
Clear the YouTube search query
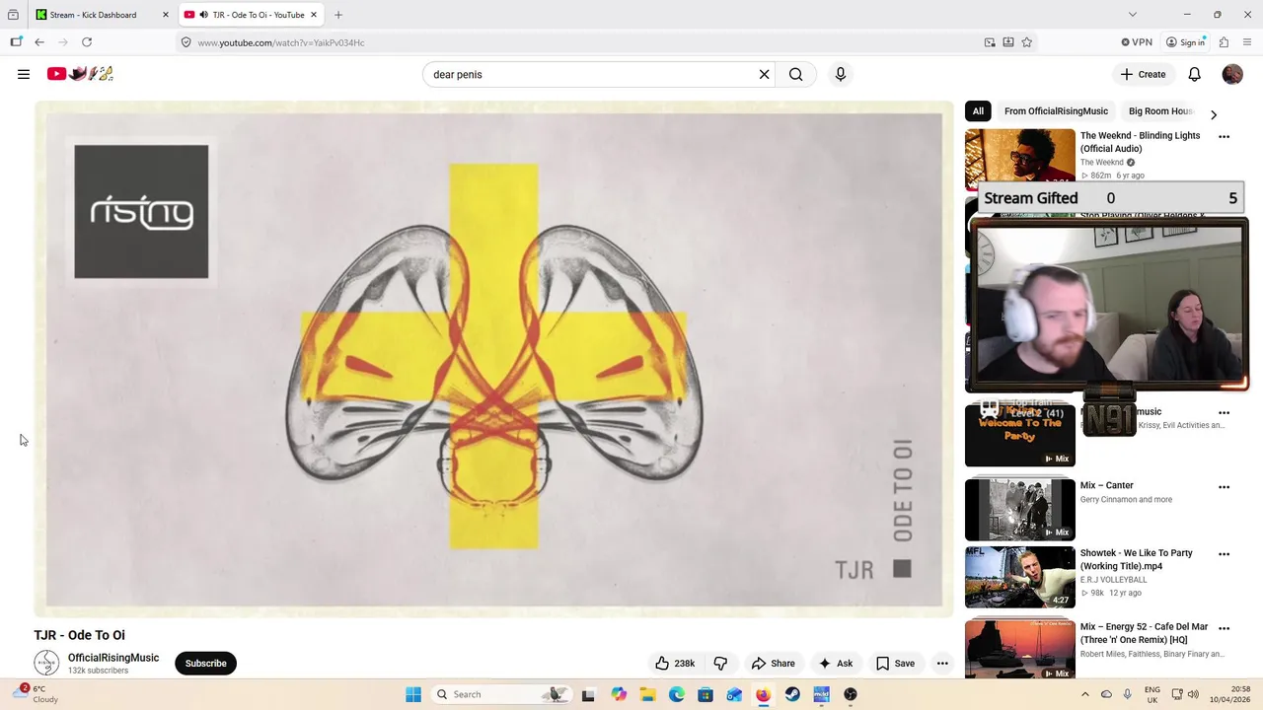(x=764, y=74)
